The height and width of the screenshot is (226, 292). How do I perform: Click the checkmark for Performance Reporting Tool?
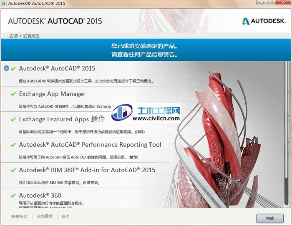pos(13,145)
